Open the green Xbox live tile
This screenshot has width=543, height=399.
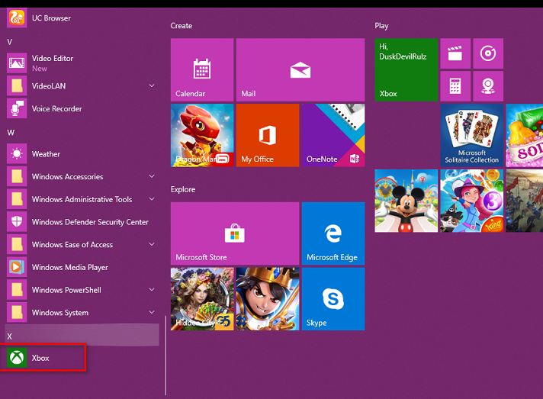[406, 69]
